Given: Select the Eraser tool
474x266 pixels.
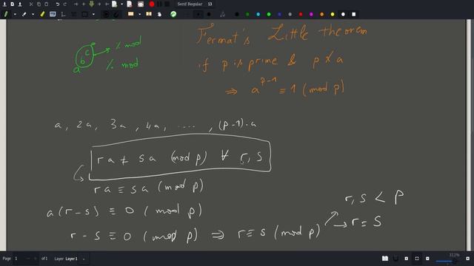Looking at the screenshot, I should 24,14.
